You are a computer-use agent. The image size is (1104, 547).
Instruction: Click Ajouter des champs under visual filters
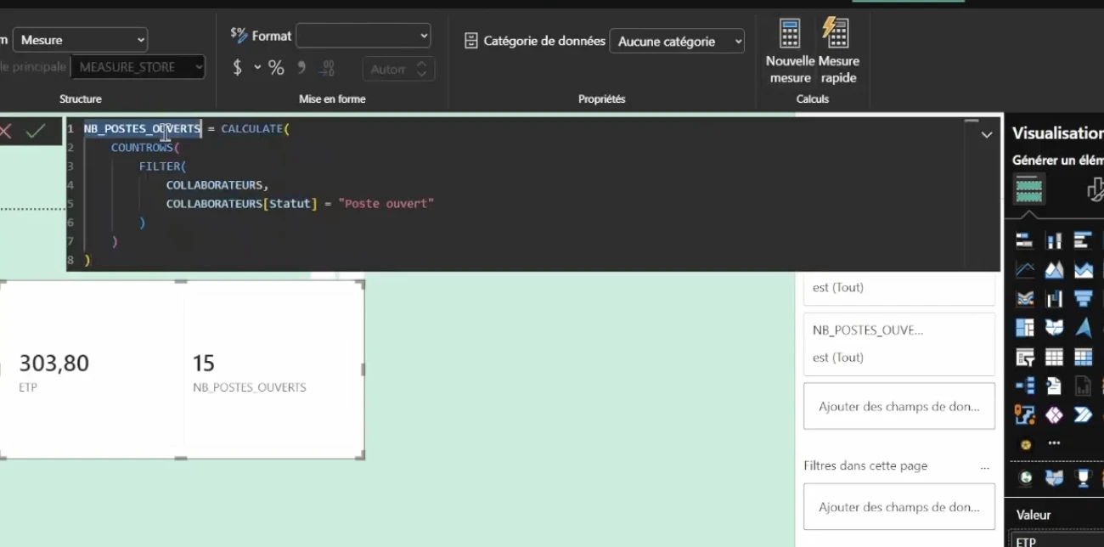coord(899,406)
